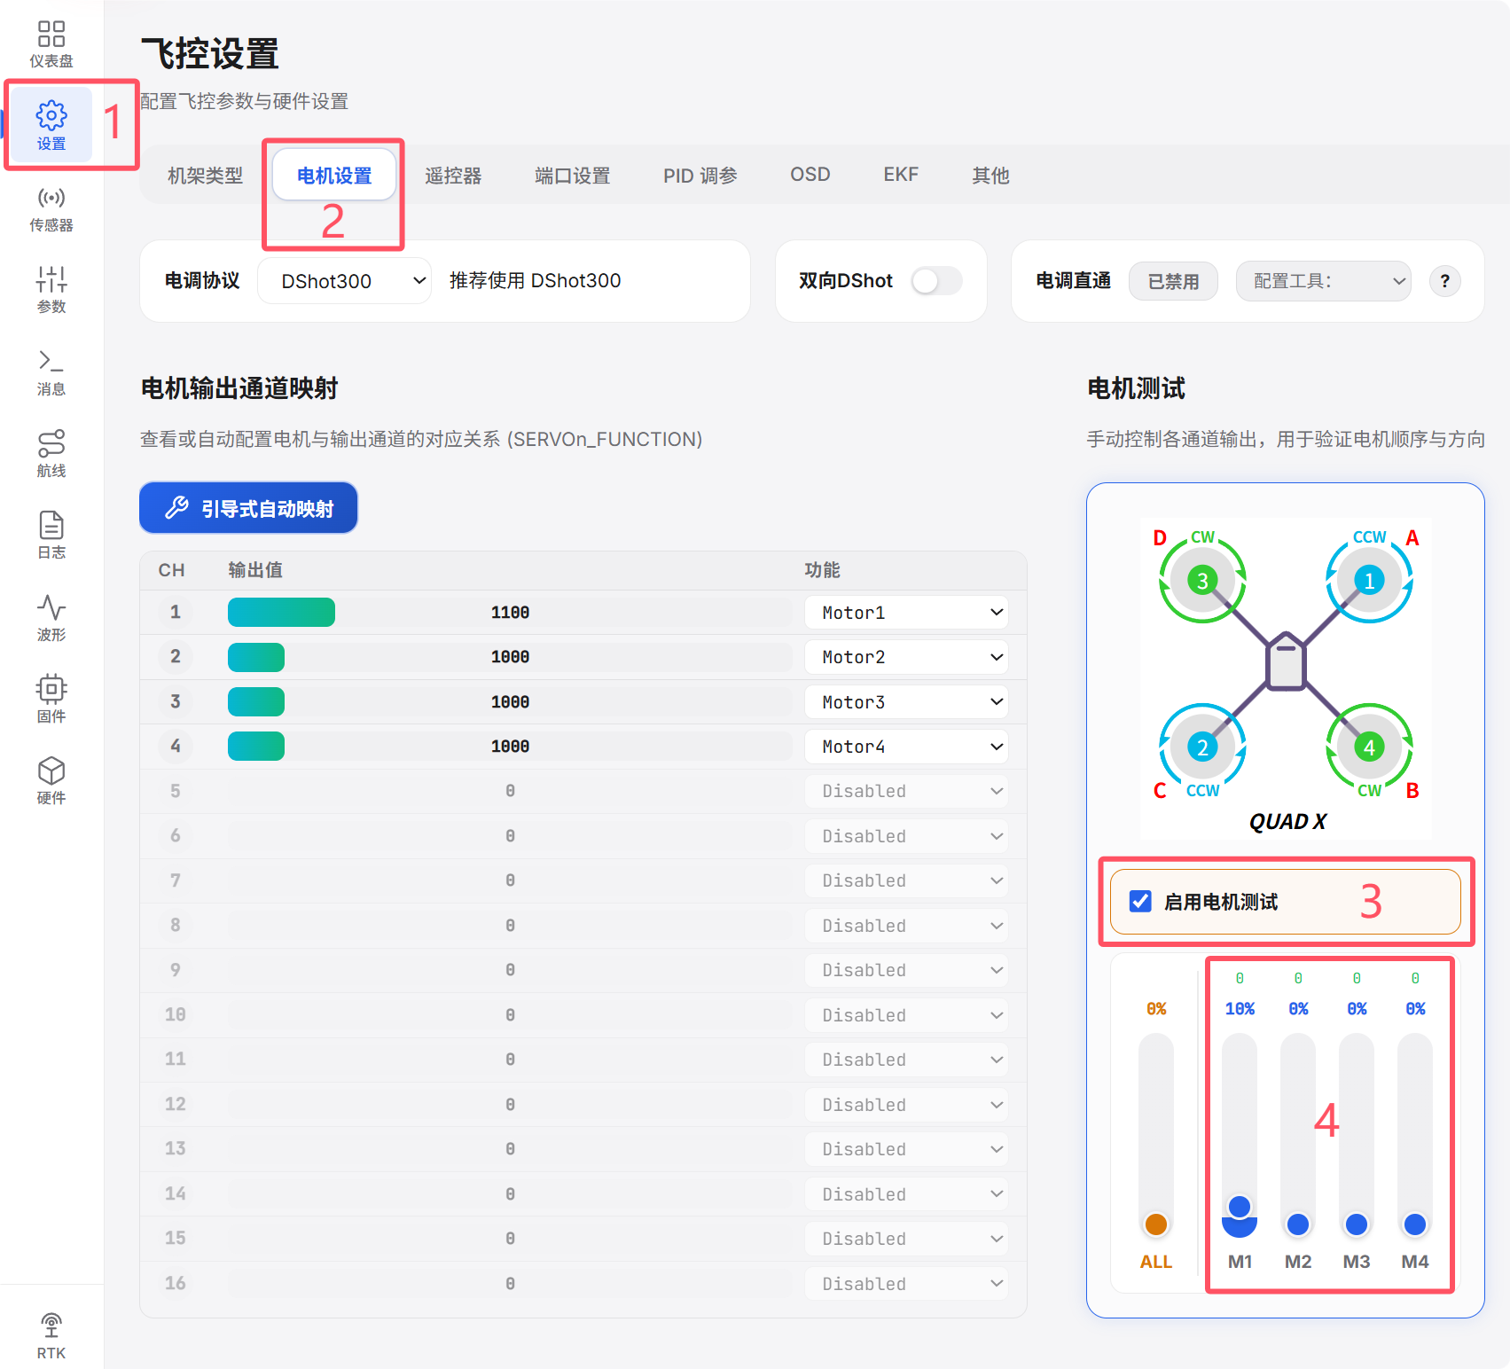Click the M2 motor slider handle
Viewport: 1510px width, 1369px height.
coord(1298,1224)
